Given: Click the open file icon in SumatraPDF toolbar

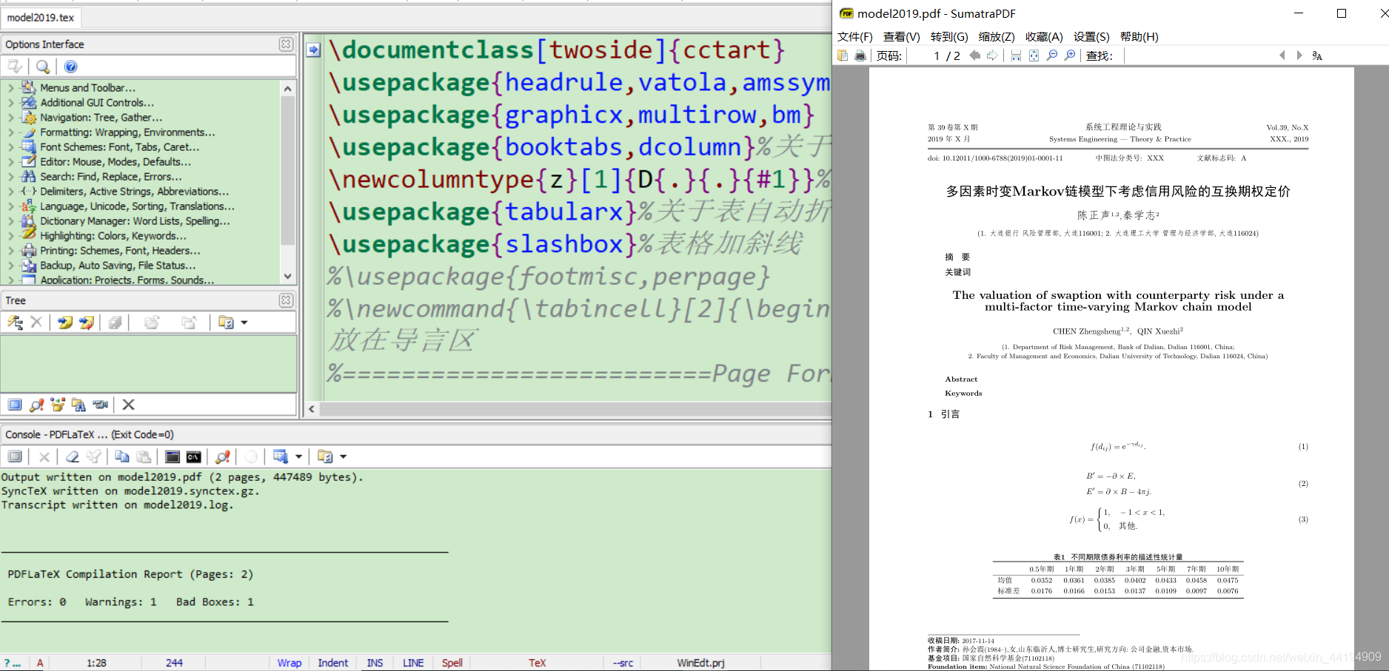Looking at the screenshot, I should pyautogui.click(x=843, y=55).
